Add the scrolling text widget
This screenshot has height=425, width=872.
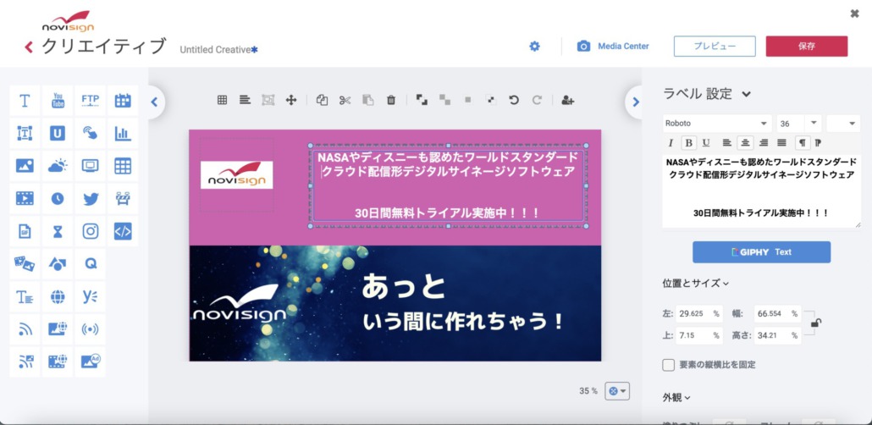coord(25,296)
